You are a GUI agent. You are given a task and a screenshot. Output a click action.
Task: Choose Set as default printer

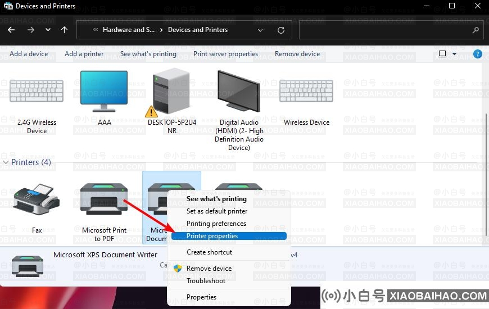click(217, 211)
